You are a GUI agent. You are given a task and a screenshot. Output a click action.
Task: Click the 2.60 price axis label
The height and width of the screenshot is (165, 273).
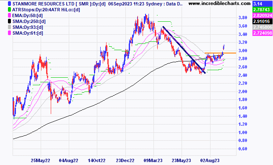click(x=243, y=67)
